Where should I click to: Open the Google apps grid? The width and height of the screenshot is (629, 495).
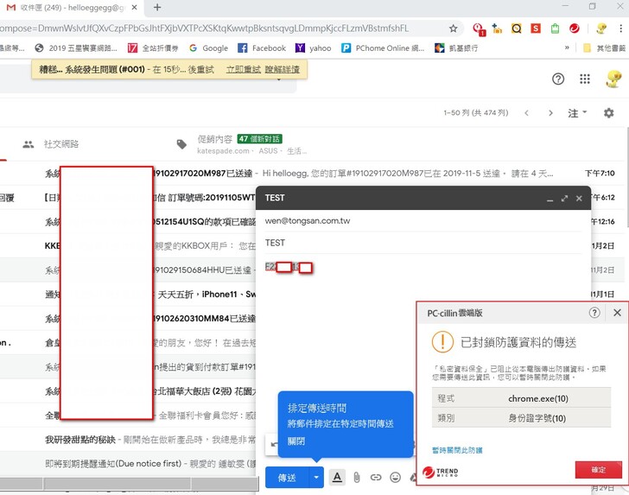pyautogui.click(x=585, y=79)
